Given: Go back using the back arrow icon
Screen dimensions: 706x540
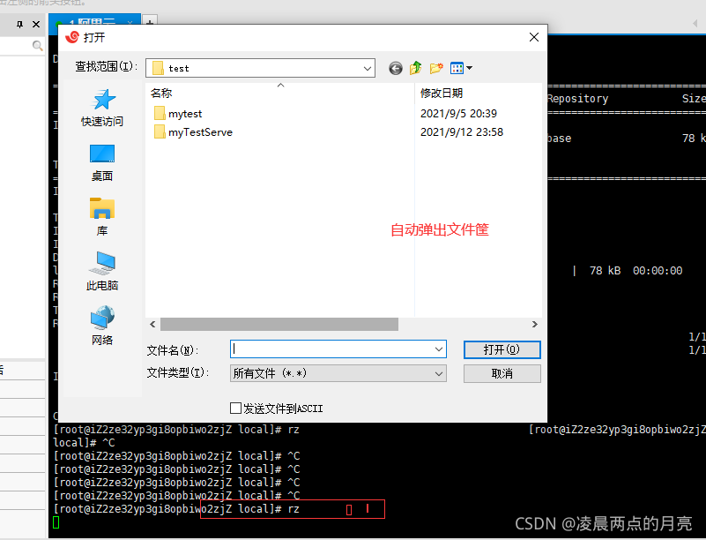Looking at the screenshot, I should click(396, 69).
